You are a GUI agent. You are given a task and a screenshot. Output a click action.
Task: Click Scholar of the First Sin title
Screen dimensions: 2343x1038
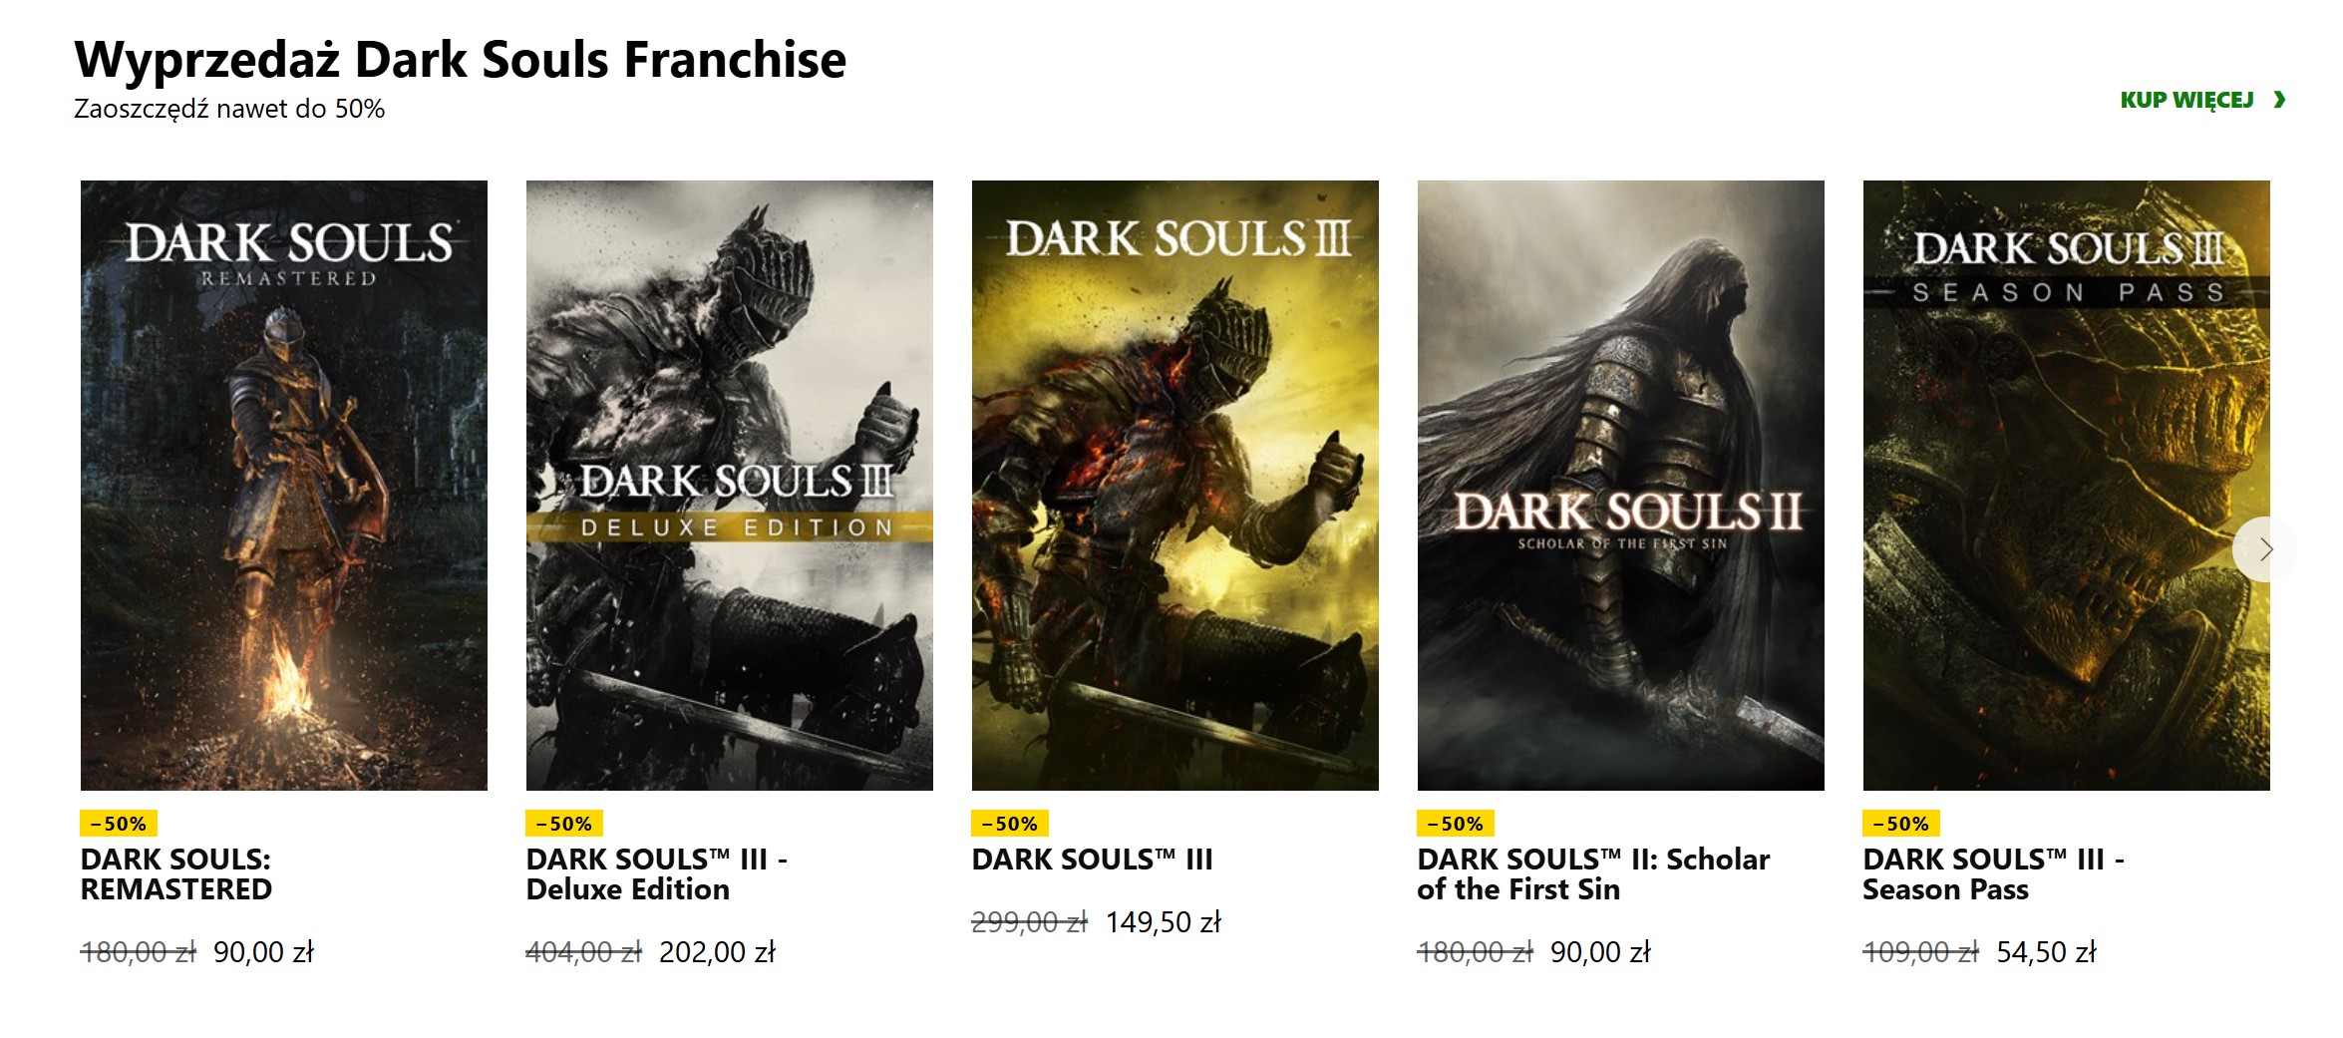[x=1592, y=874]
